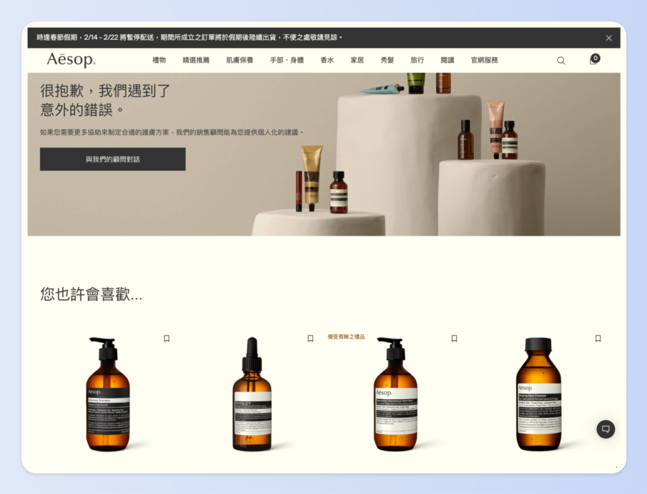This screenshot has width=647, height=494.
Task: Open the 閱讀 menu
Action: (447, 60)
